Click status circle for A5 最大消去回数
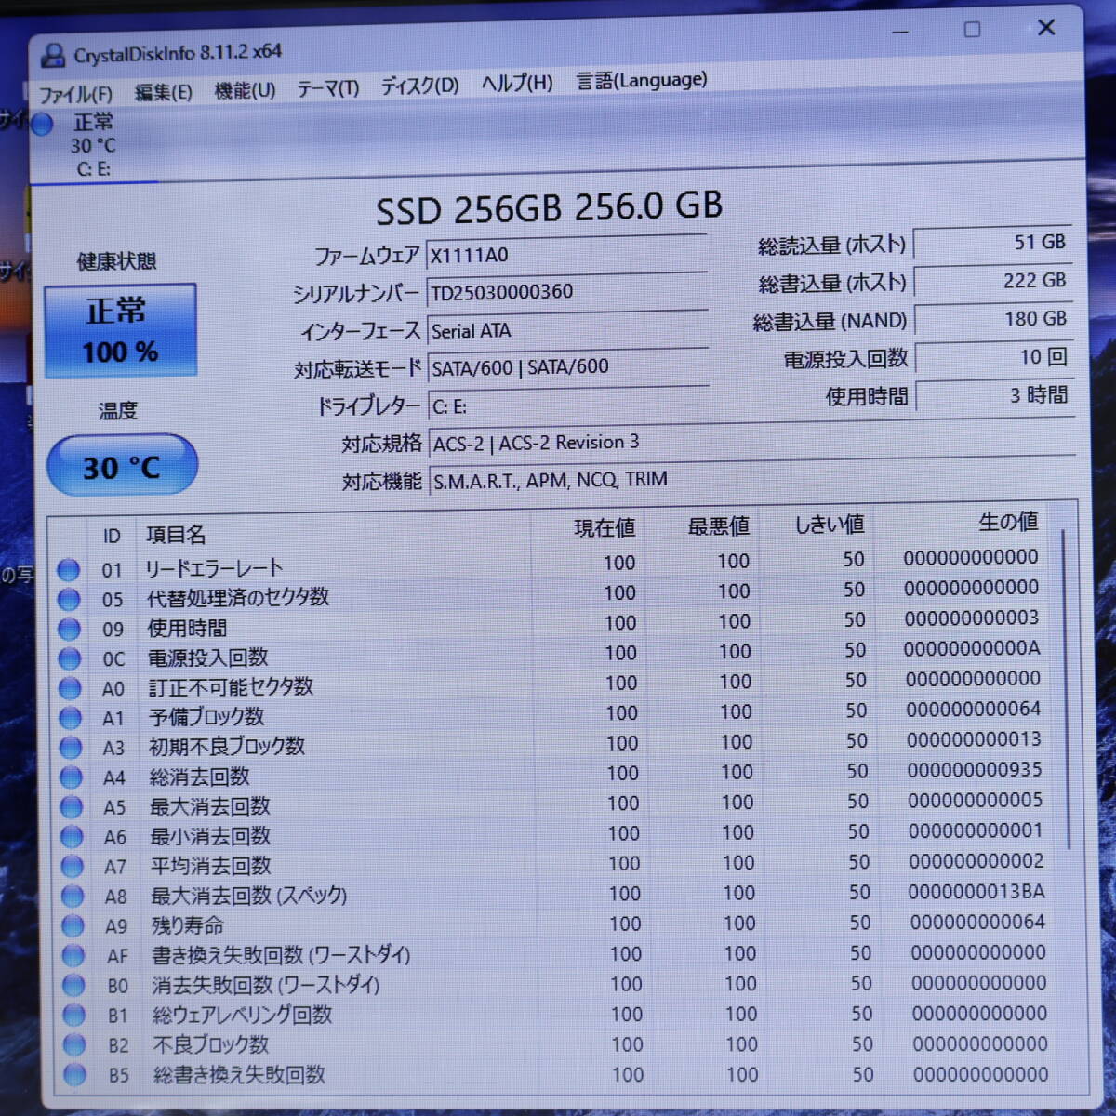The image size is (1116, 1116). (x=72, y=806)
